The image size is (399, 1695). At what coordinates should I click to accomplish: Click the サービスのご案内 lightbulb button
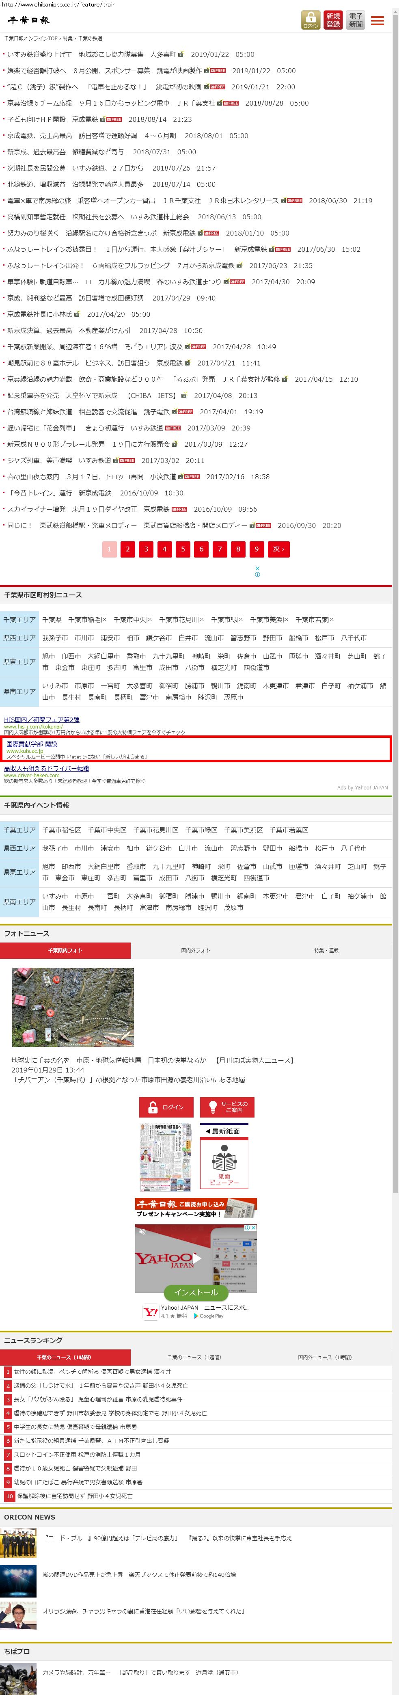coord(227,1107)
